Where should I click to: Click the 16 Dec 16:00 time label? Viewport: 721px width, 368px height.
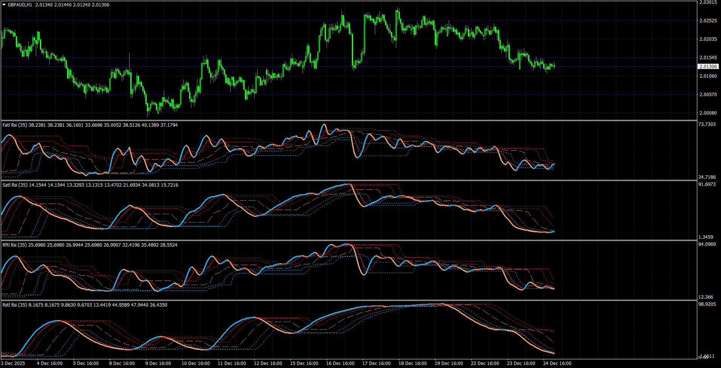coord(340,363)
